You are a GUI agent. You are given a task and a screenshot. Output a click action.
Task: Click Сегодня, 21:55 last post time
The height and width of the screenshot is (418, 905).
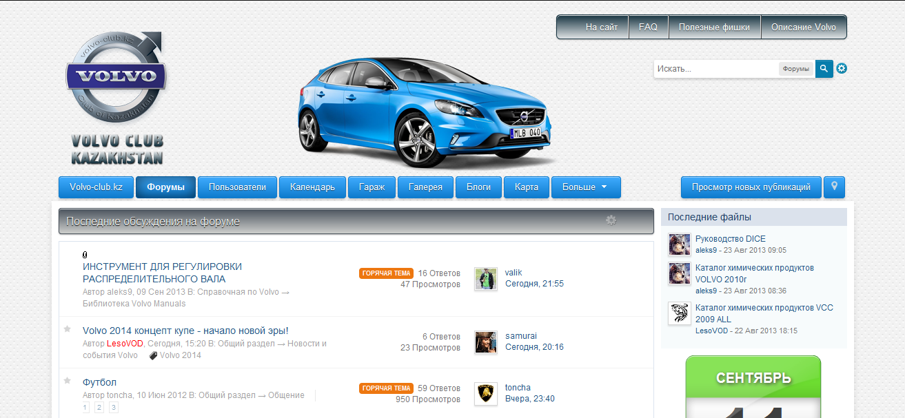534,284
